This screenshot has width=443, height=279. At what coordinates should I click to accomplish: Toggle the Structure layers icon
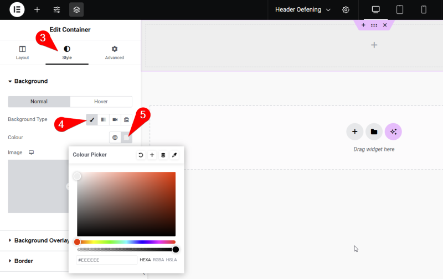[76, 10]
